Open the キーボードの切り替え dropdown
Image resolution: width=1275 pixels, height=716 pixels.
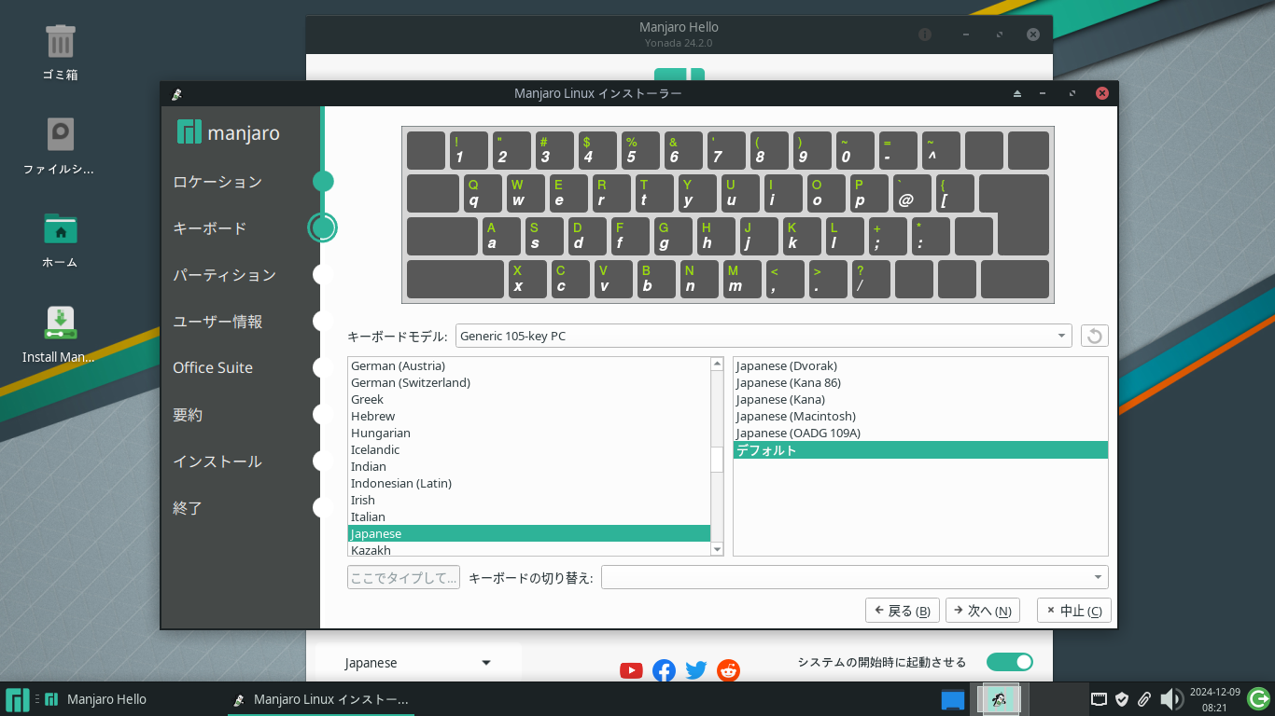coord(855,577)
